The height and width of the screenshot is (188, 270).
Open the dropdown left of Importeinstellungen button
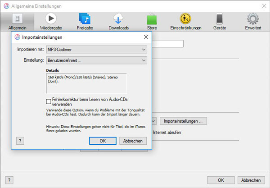point(154,121)
